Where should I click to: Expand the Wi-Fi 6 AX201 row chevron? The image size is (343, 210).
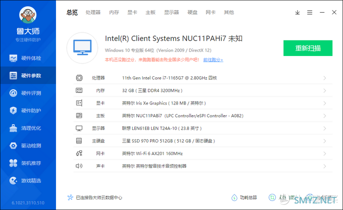325,153
